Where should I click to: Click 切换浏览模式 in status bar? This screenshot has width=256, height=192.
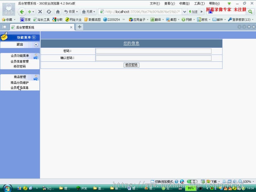coord(162,181)
